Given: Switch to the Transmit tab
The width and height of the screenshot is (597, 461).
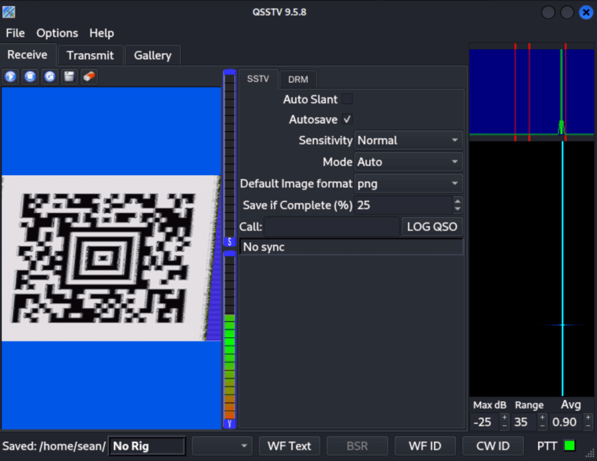Looking at the screenshot, I should pos(90,55).
